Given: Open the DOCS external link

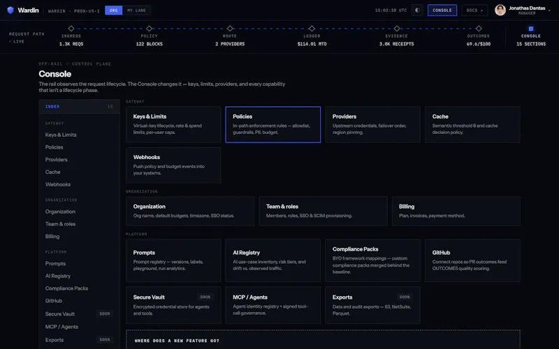Looking at the screenshot, I should 474,10.
